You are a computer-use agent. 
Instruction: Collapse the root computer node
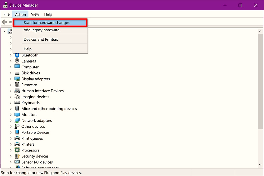[4, 31]
